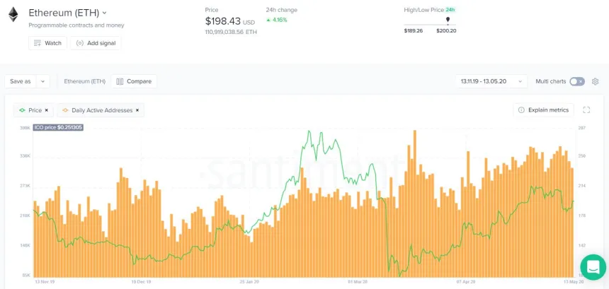Open the Save as dropdown arrow

[43, 81]
